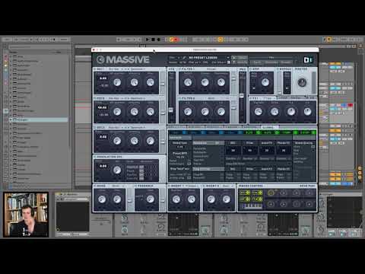Toggle Feedback section on/off switch

135,186
